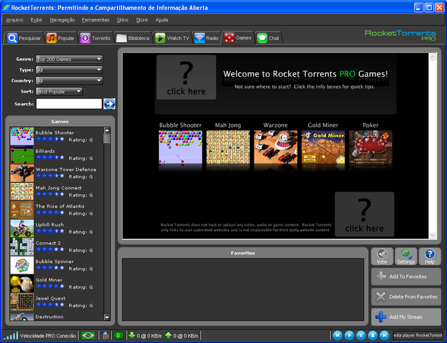Screen dimensions: 447x343
Task: Click the Help question mark button
Action: coord(430,256)
